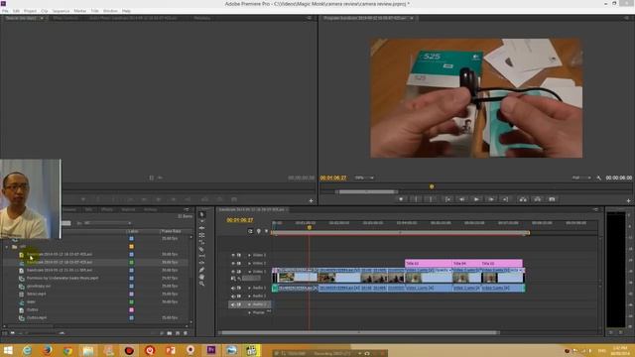Collapse the bin folder in Project panel
The width and height of the screenshot is (635, 357).
click(7, 247)
